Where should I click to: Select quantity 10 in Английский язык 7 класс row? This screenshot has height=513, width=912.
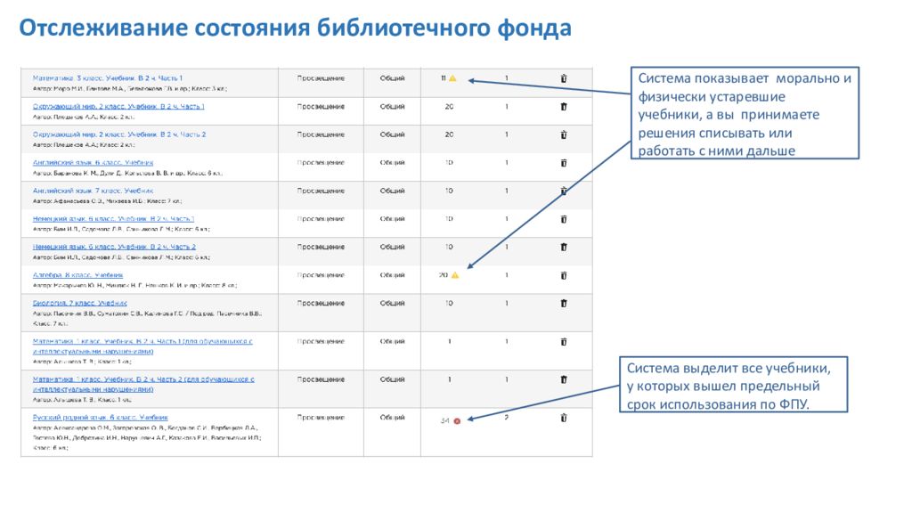(x=449, y=191)
